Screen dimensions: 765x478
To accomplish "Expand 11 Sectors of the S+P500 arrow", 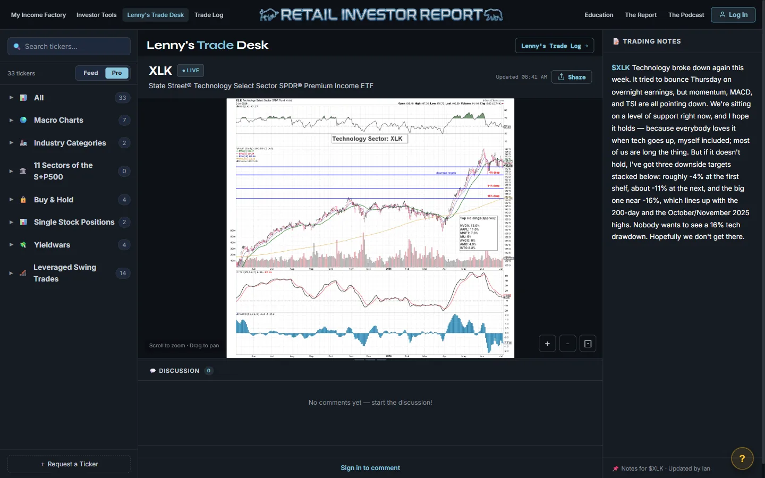I will coord(11,171).
